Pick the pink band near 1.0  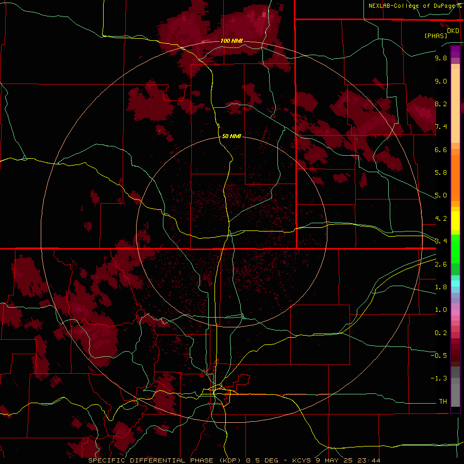(x=455, y=312)
